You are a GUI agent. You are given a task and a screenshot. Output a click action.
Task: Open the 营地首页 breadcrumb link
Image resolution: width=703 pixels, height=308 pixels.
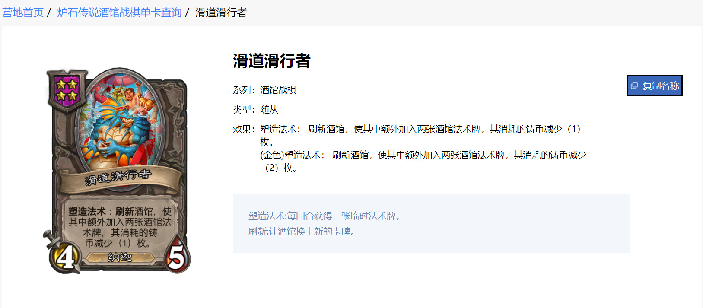point(23,13)
